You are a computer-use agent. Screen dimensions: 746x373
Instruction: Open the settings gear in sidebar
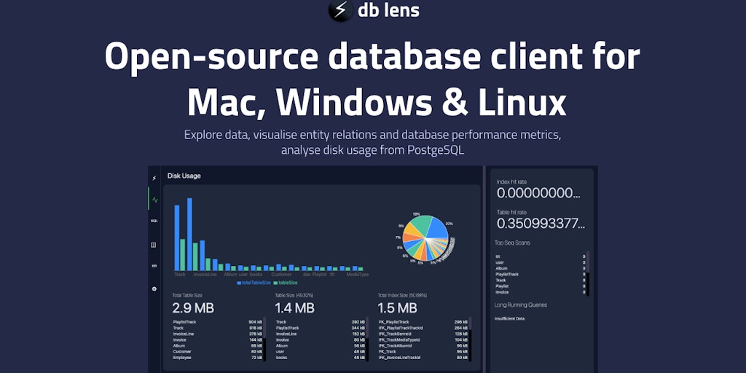(154, 288)
